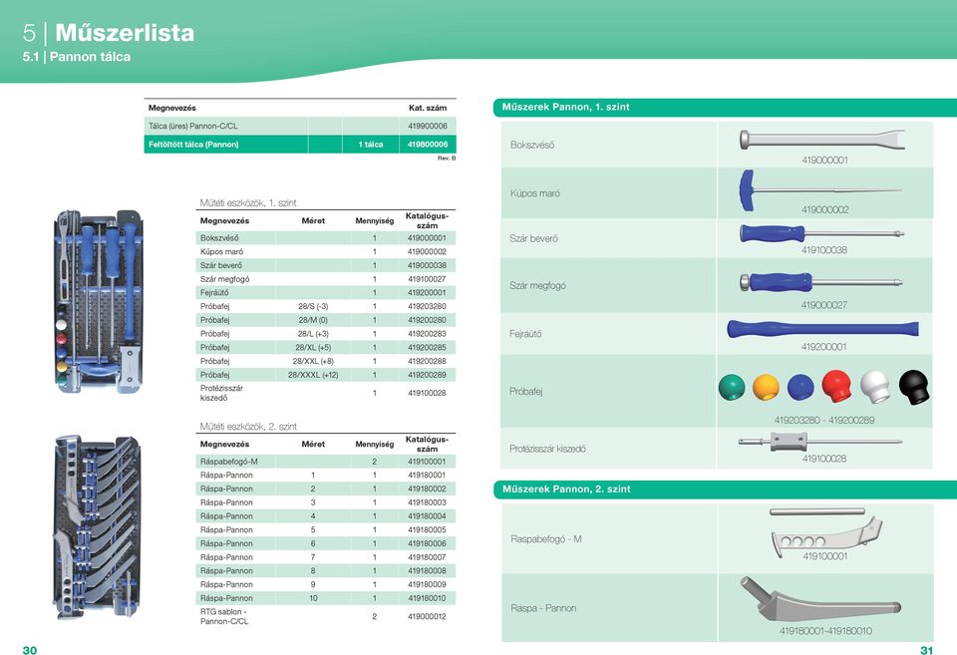This screenshot has width=957, height=655.
Task: Click the 1 tálca quantity cell
Action: [371, 145]
